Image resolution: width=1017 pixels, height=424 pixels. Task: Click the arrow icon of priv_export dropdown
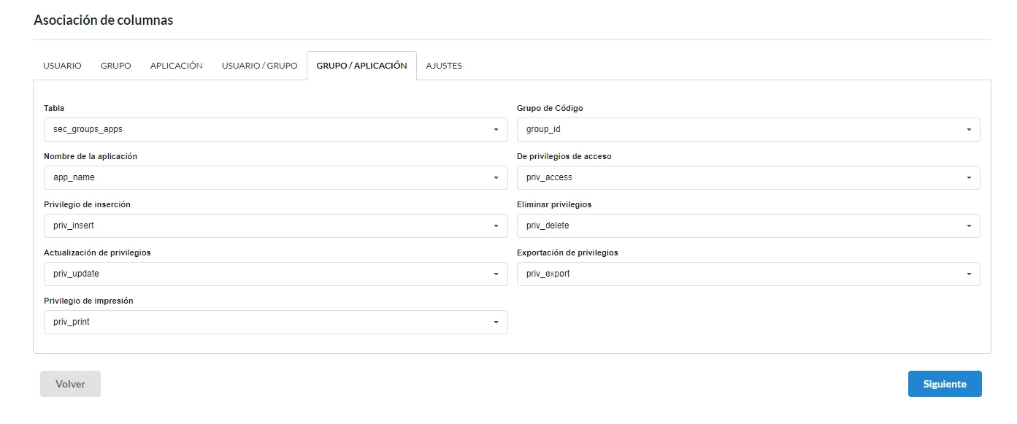coord(969,274)
